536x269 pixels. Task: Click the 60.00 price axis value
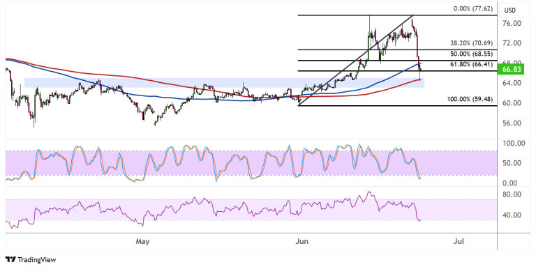[512, 102]
